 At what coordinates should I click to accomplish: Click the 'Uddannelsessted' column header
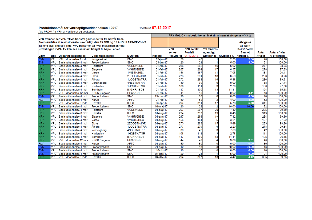tap(103, 56)
